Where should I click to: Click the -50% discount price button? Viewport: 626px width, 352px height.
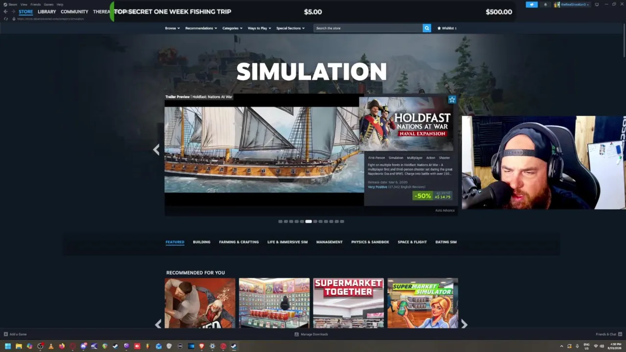(432, 196)
